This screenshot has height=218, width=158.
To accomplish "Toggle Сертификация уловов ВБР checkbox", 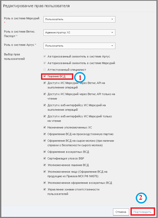I will click(x=45, y=158).
